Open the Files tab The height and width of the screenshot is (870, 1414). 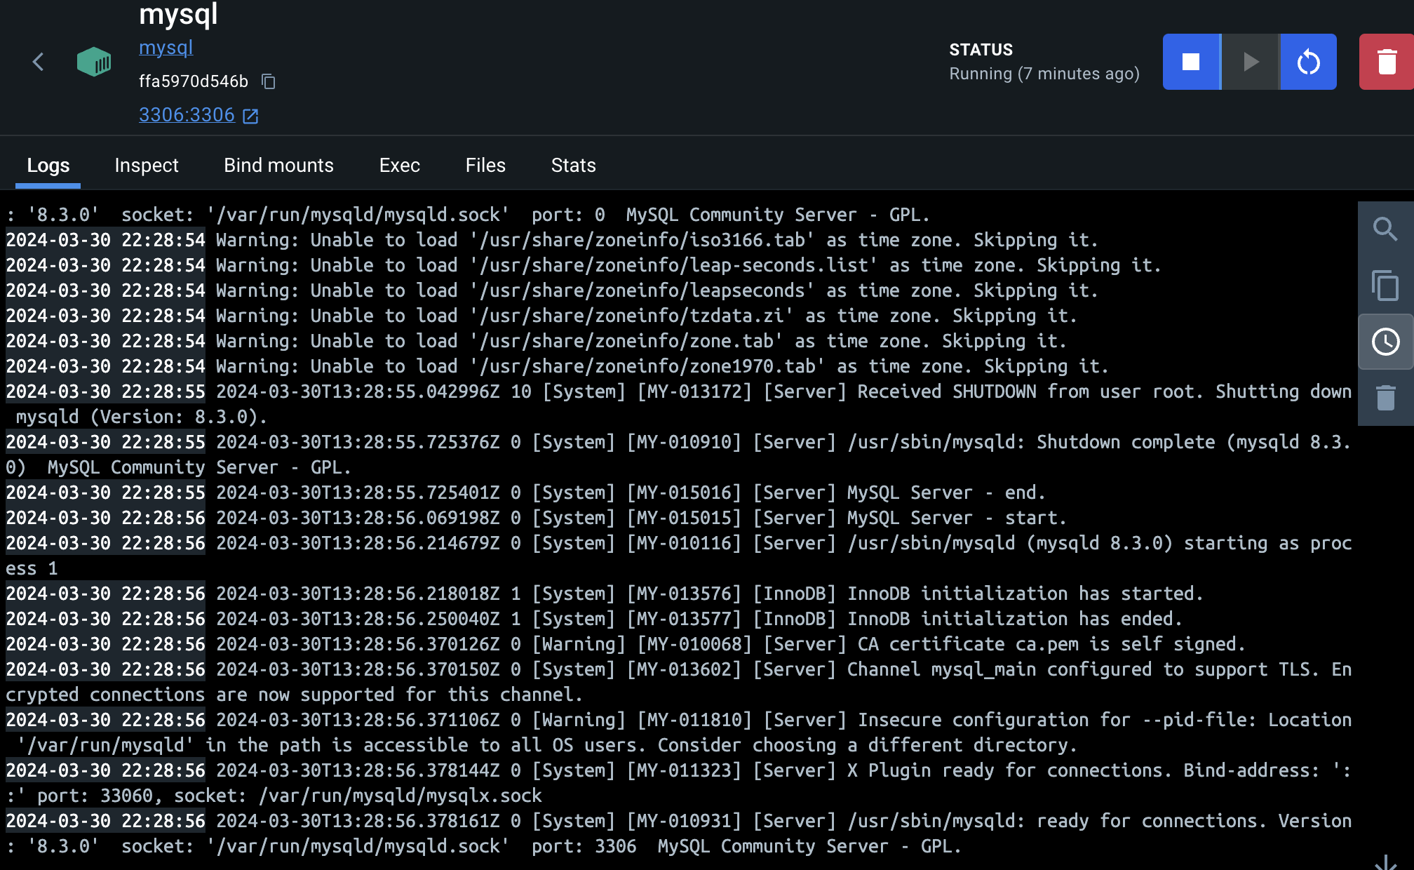coord(485,166)
